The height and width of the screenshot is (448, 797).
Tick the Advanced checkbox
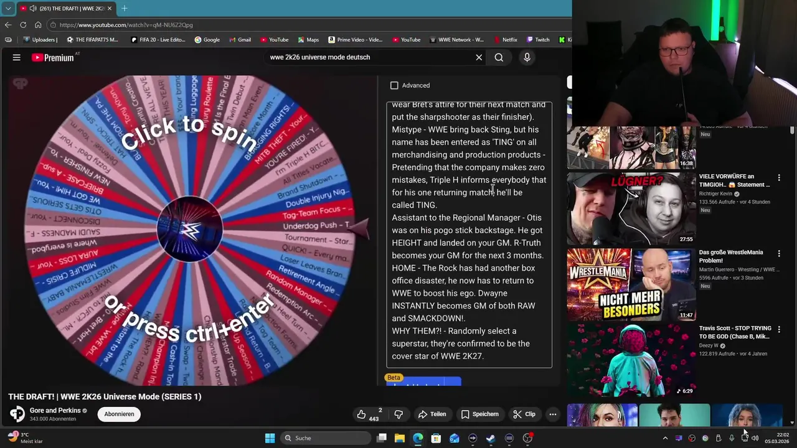pyautogui.click(x=394, y=85)
